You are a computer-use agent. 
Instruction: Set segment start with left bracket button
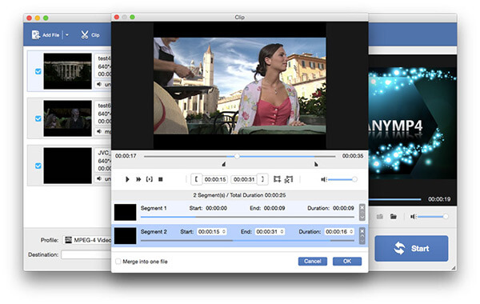tap(196, 179)
